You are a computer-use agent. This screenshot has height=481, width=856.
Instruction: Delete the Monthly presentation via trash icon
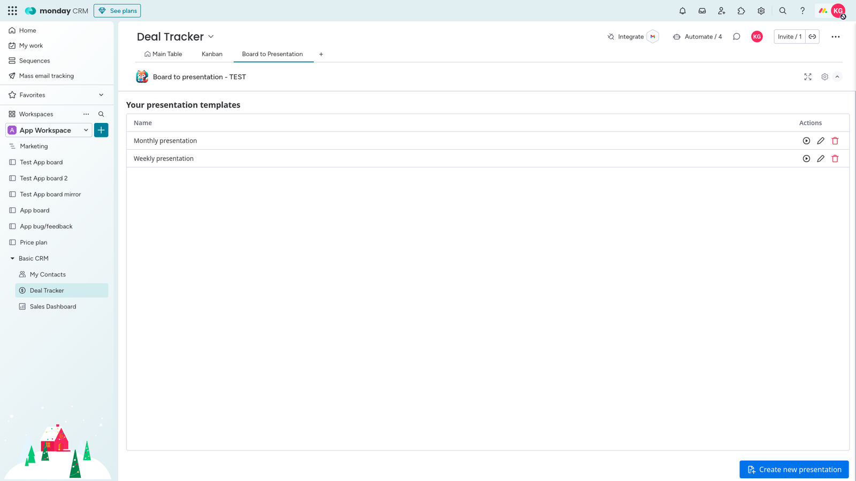click(x=835, y=141)
